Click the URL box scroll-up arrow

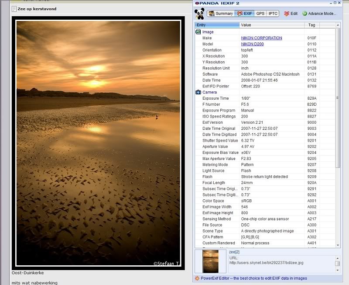(x=337, y=258)
